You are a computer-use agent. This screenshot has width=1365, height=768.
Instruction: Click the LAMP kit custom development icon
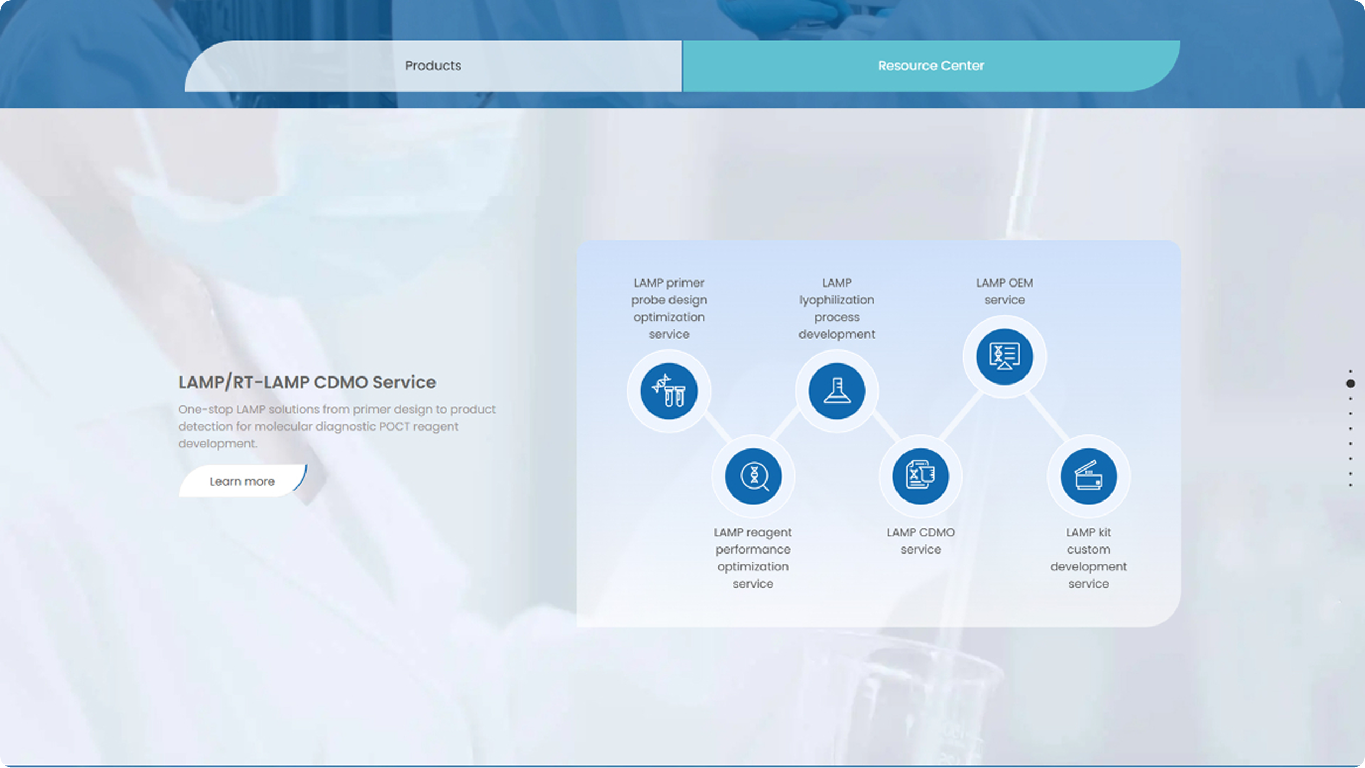click(x=1088, y=476)
